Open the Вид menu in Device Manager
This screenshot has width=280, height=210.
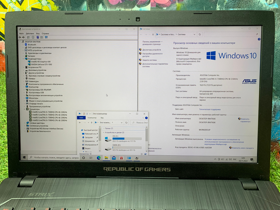point(38,34)
